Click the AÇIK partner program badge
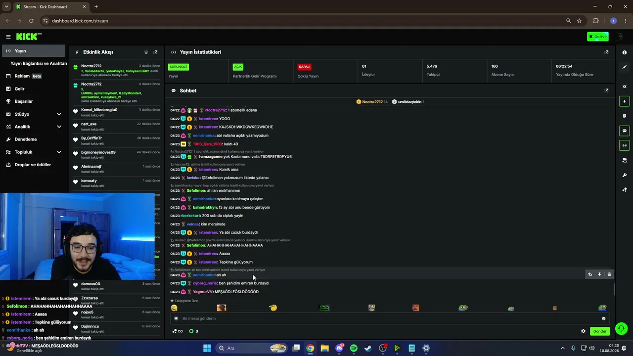Viewport: 633px width, 356px height. coord(238,67)
